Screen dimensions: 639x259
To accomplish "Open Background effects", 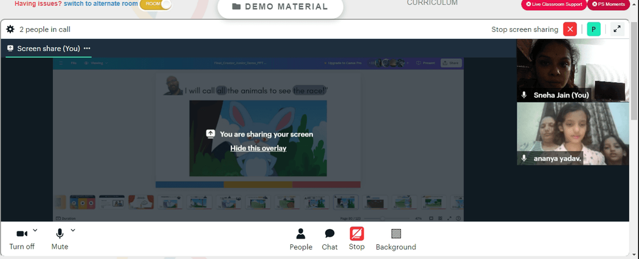I will coord(396,239).
